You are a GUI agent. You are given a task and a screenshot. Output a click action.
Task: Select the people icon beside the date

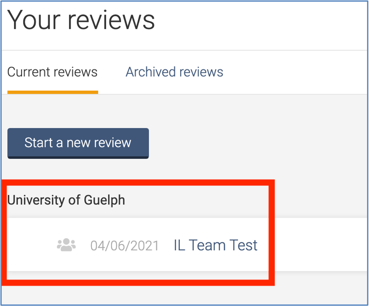[x=66, y=245]
